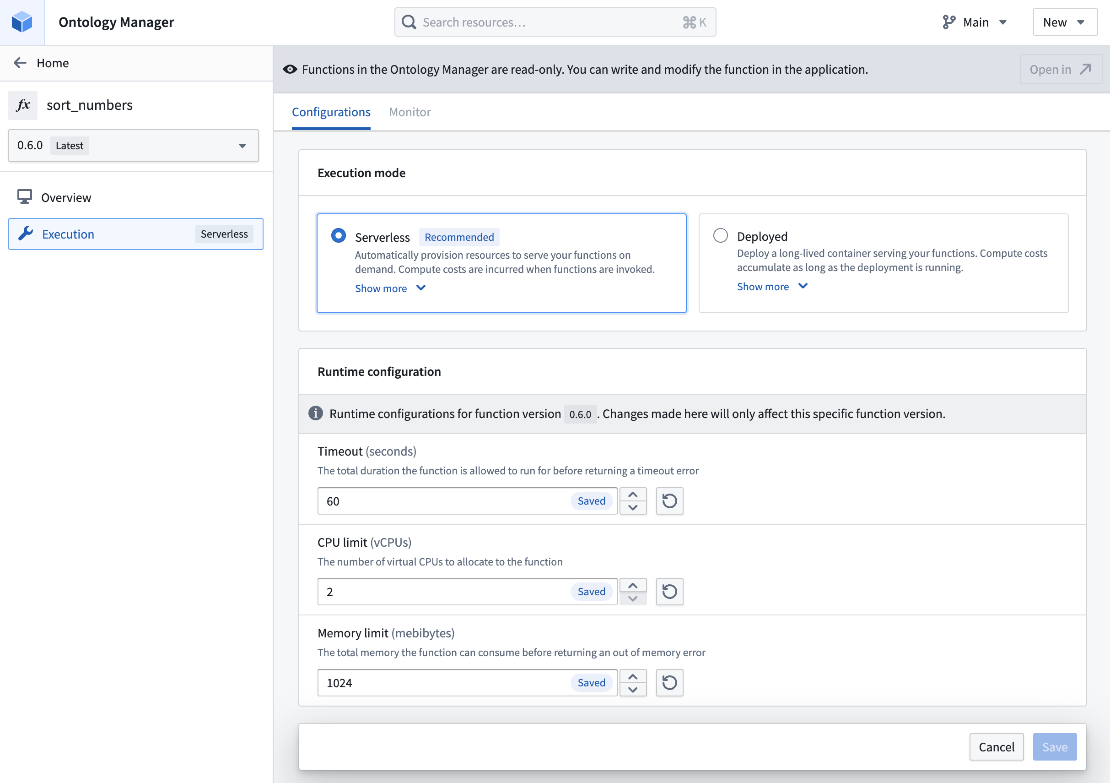
Task: Click the Ontology Manager cube logo
Action: (22, 22)
